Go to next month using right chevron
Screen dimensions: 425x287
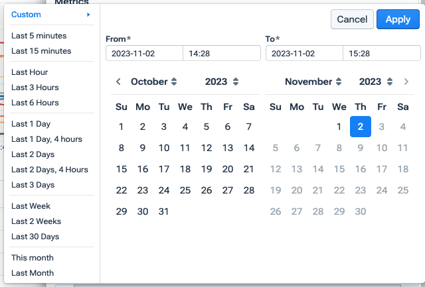tap(406, 82)
